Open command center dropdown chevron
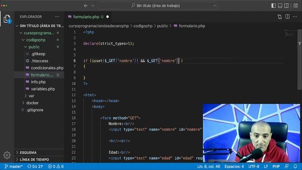Screen dimensions: 302x170 (x=215, y=6)
